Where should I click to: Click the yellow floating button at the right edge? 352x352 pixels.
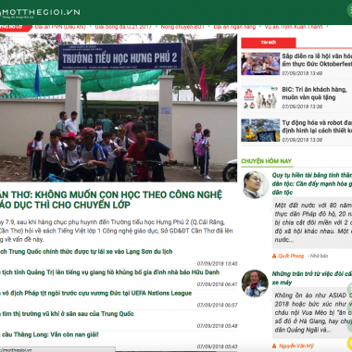350,342
